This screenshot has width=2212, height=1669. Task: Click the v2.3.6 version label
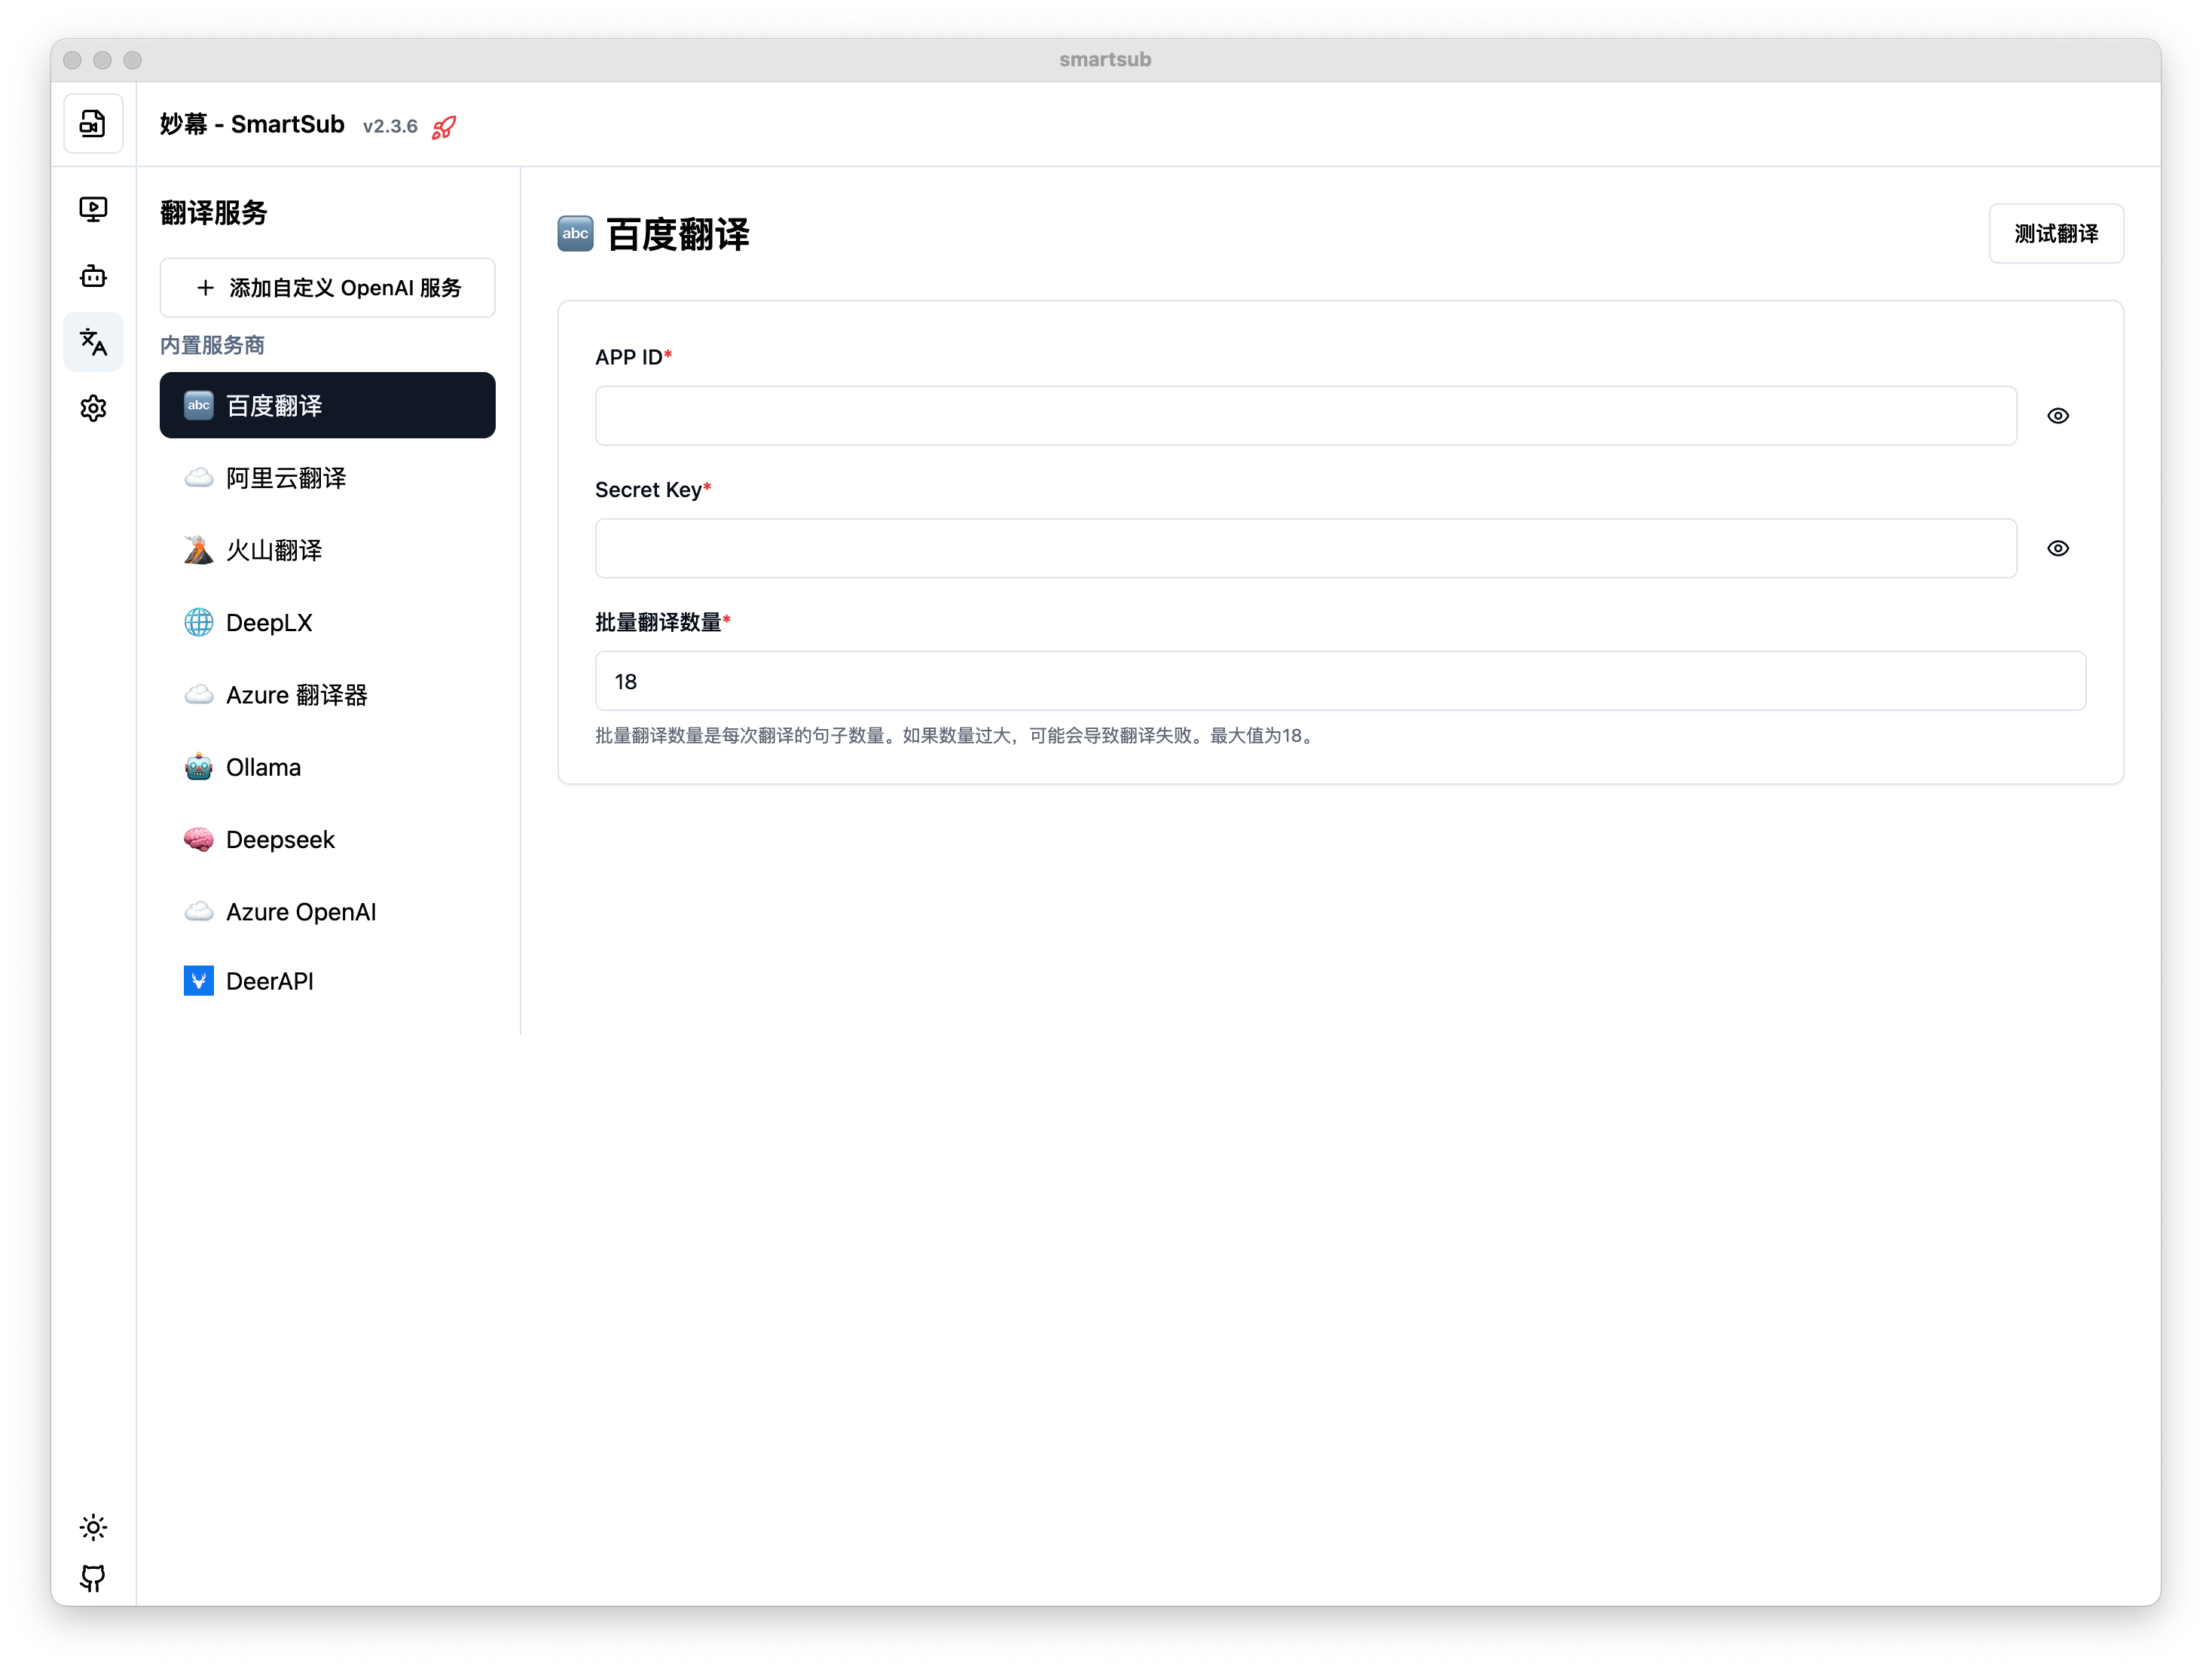pos(390,127)
